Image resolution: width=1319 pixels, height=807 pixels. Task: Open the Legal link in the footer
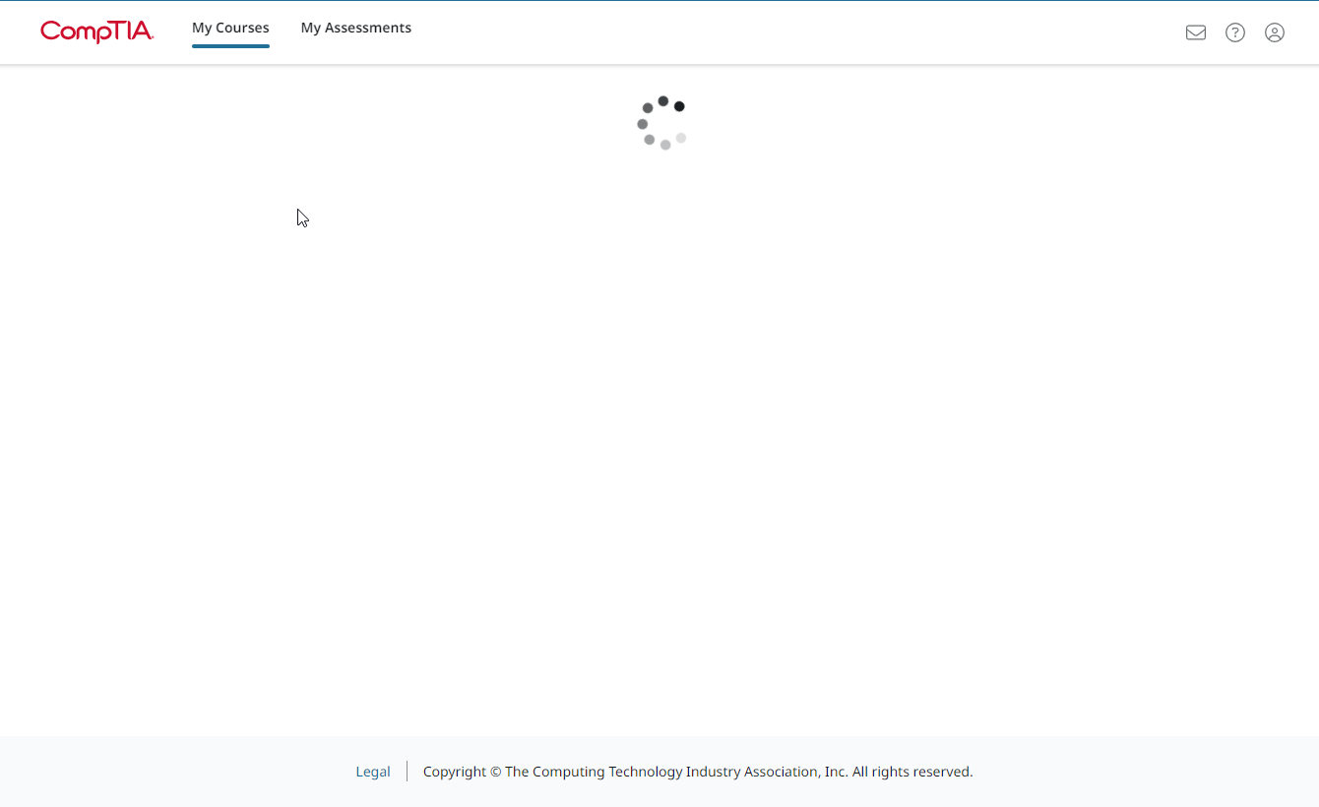(x=373, y=772)
